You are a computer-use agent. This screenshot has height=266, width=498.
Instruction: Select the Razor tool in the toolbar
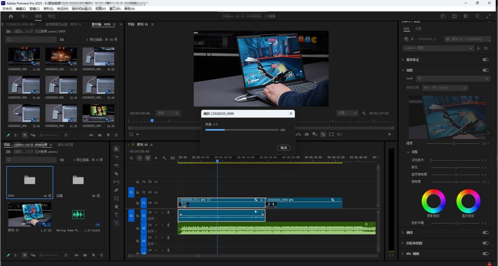(x=117, y=174)
